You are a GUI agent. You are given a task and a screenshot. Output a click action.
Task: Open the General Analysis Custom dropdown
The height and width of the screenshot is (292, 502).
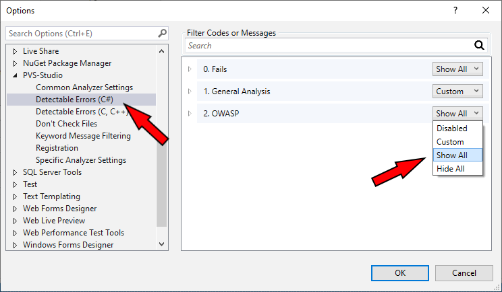point(457,91)
